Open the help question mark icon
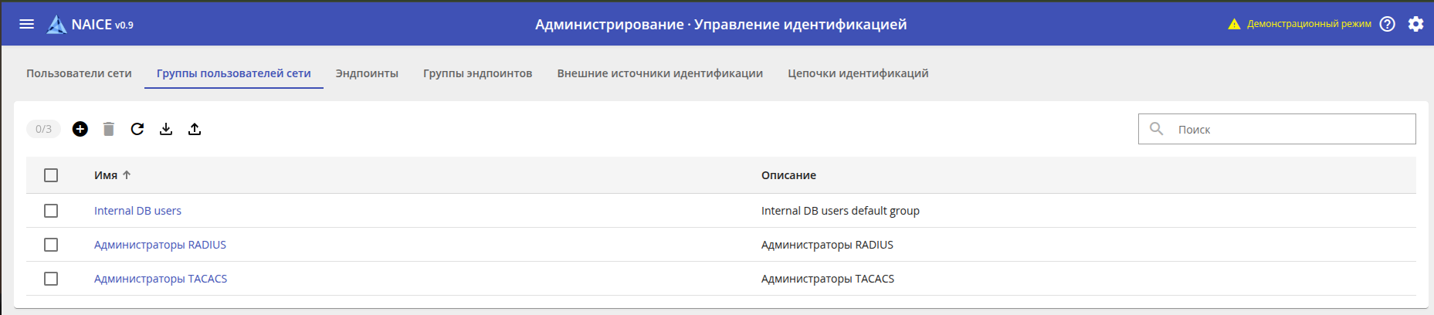The width and height of the screenshot is (1434, 315). point(1388,24)
